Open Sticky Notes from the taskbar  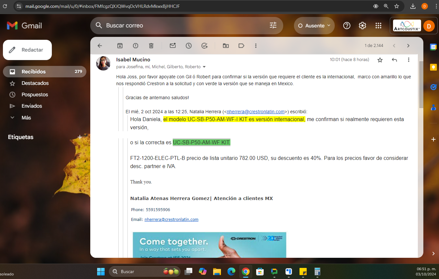point(303,271)
